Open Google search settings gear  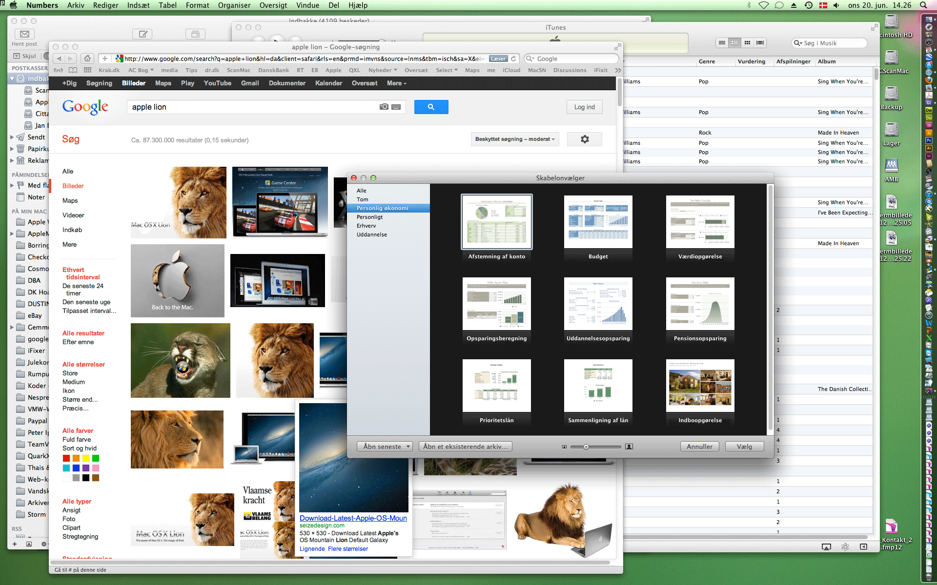(584, 139)
